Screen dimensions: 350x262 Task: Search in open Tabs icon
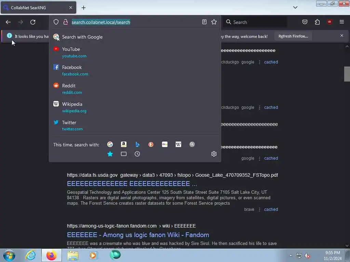coord(124,154)
